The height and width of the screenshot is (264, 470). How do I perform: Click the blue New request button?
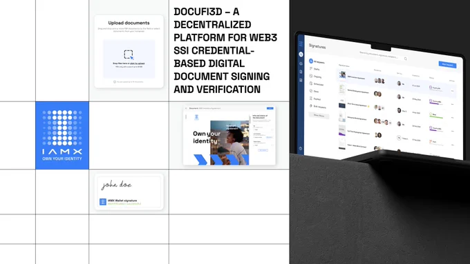click(447, 65)
